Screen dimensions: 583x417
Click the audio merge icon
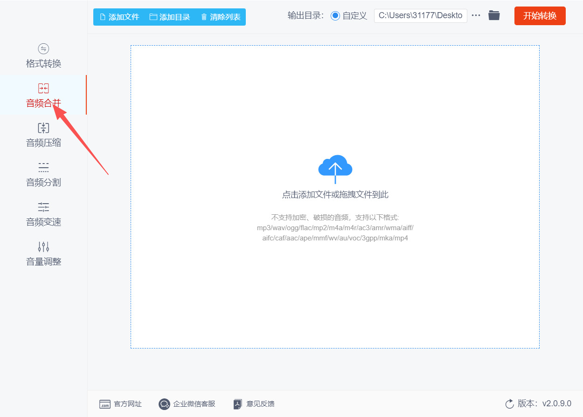pos(43,88)
